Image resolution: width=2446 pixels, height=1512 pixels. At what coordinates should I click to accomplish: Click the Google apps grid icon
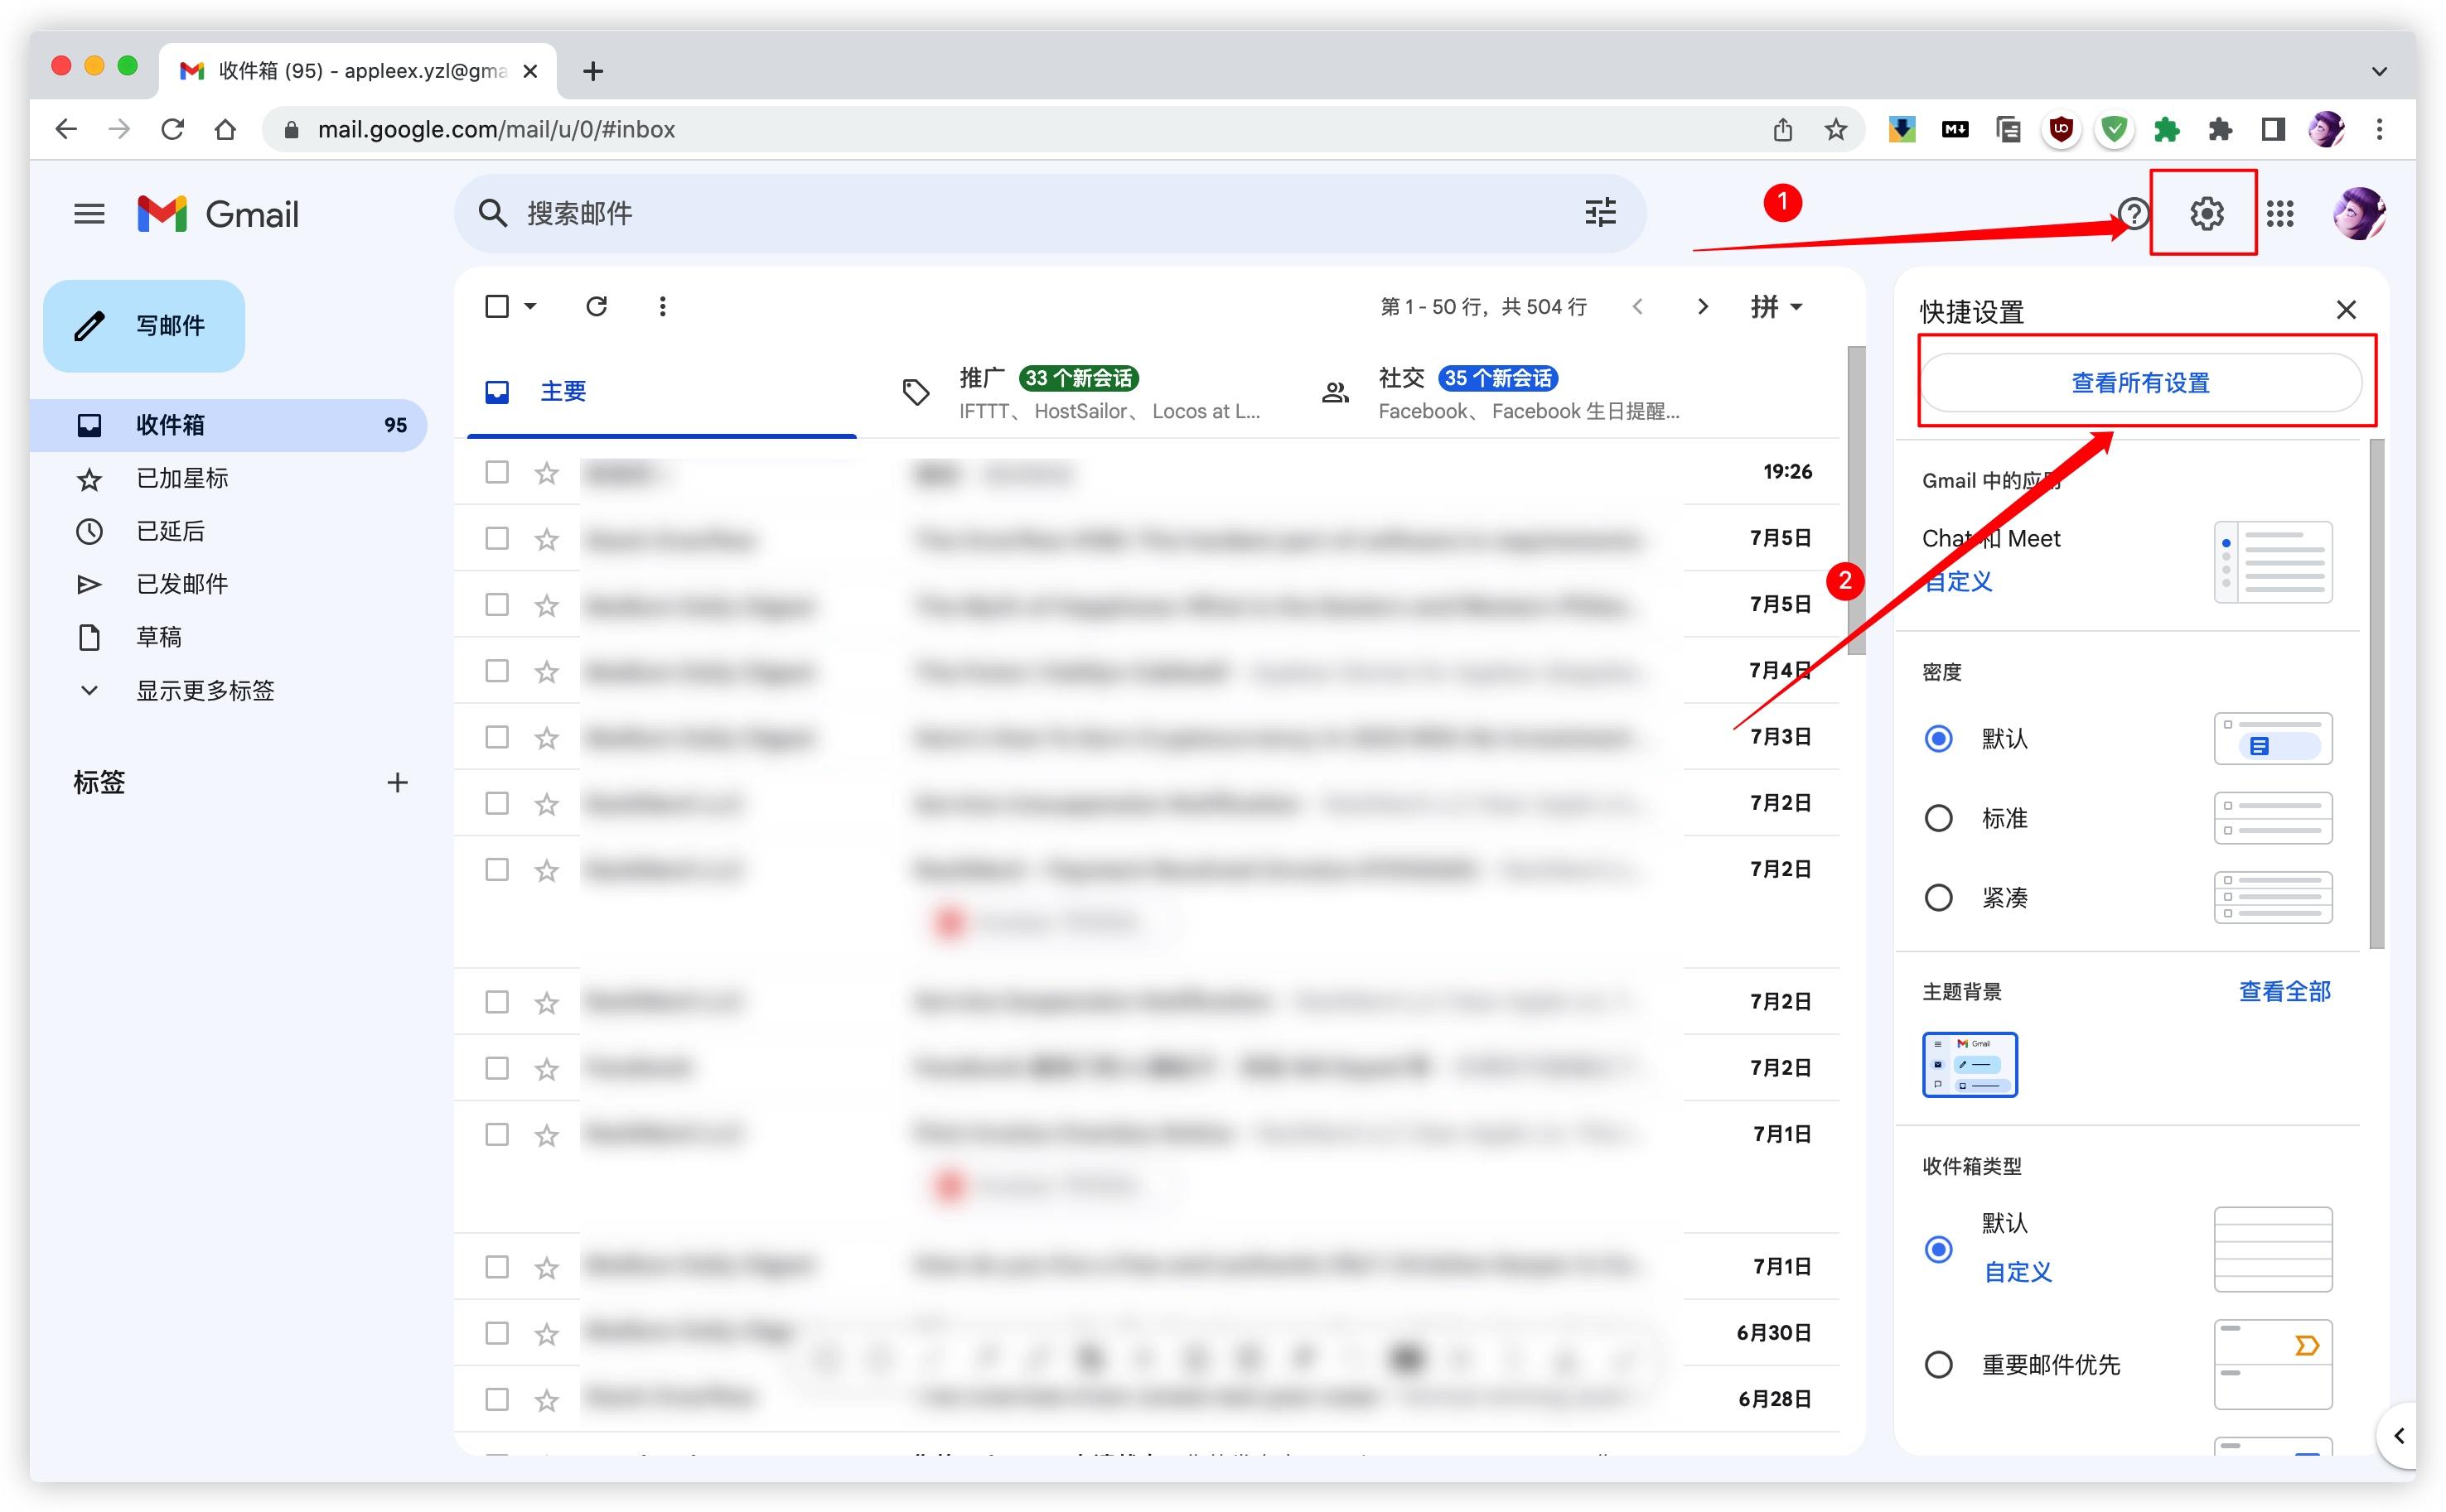click(2280, 213)
